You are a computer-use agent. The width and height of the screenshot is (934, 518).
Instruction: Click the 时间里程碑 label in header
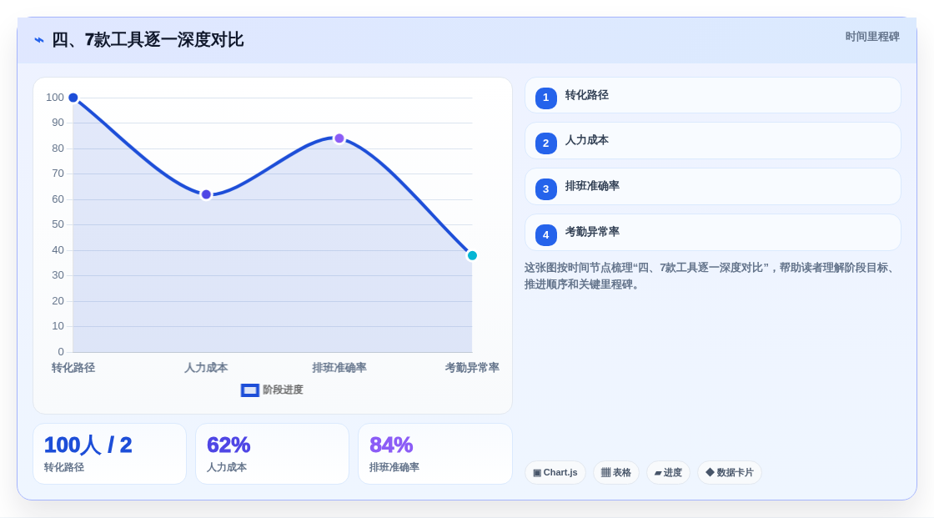pos(872,37)
